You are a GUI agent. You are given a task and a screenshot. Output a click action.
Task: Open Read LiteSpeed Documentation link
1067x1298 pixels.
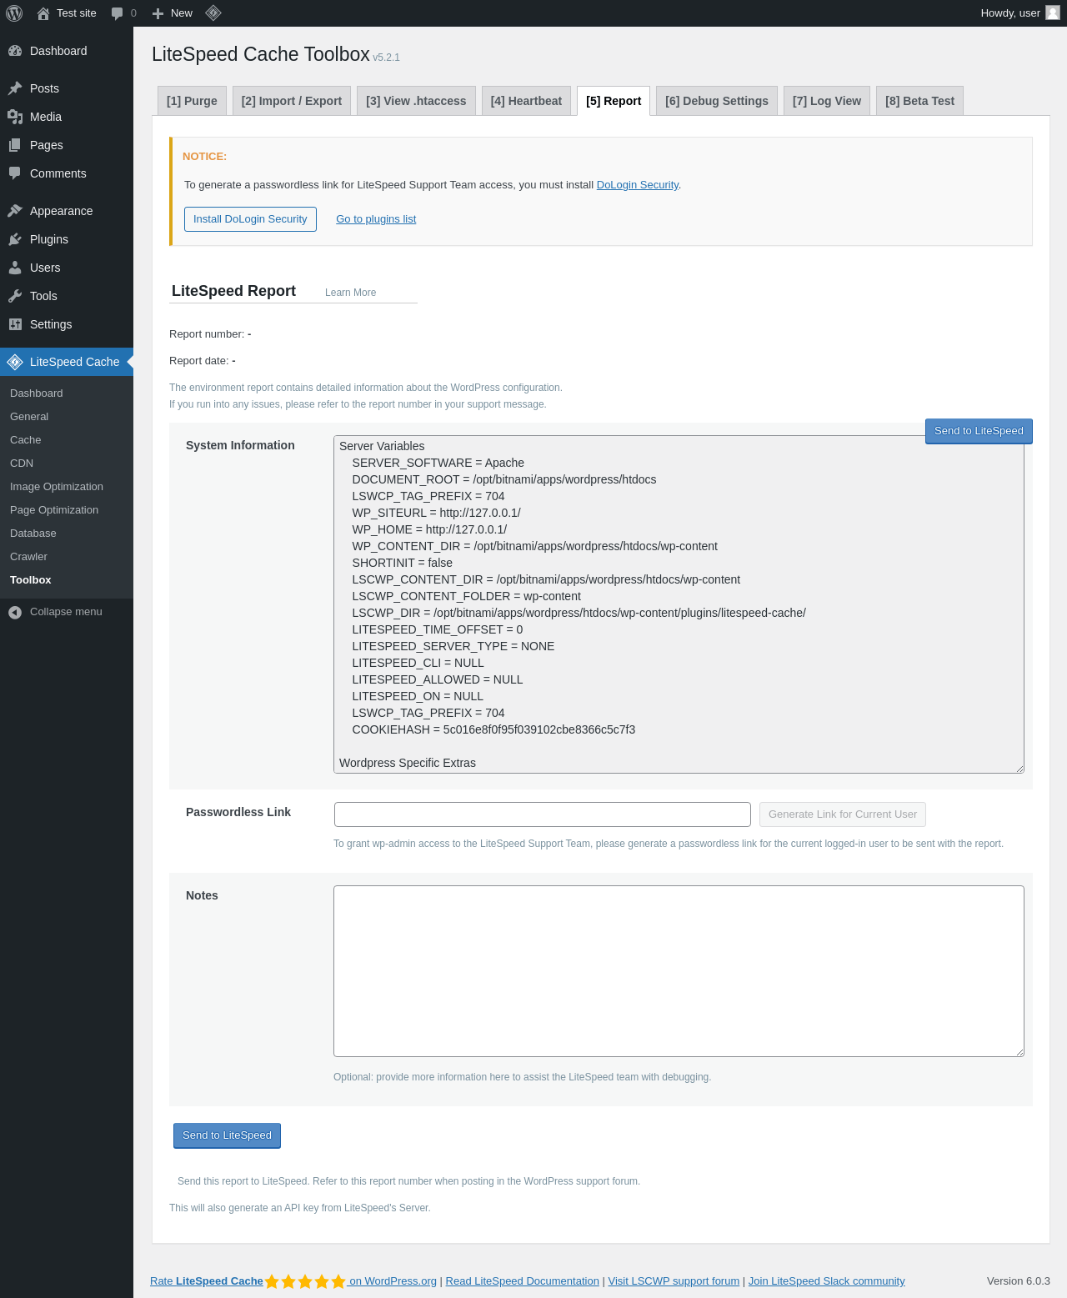tap(523, 1281)
